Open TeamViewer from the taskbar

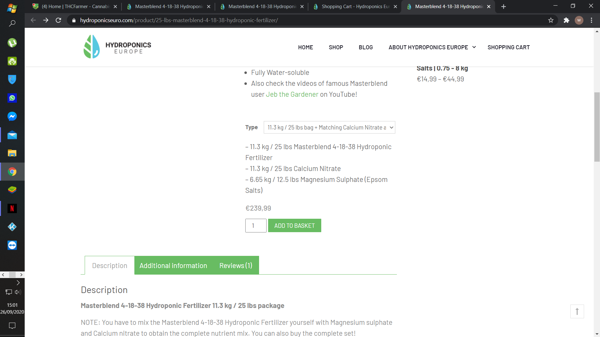pos(12,245)
